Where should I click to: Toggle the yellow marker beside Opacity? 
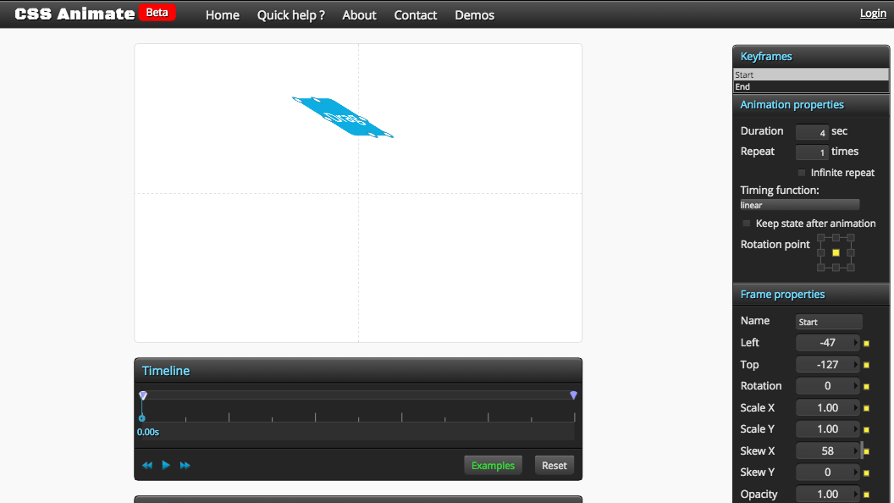click(867, 495)
